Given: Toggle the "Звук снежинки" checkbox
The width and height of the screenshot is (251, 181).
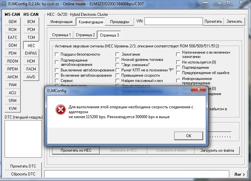Looking at the screenshot, I should click(117, 65).
